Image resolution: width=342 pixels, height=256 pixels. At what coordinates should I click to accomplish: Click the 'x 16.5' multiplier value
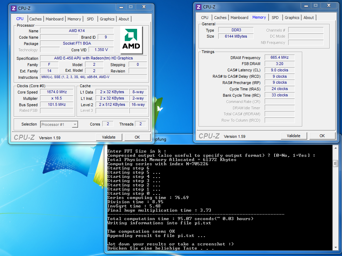(x=57, y=98)
